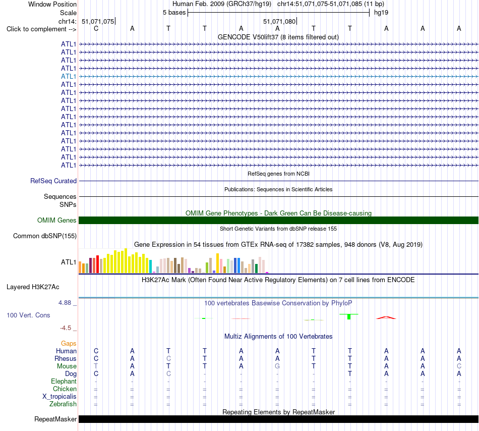
Task: Click the Zebrafish alignment row label
Action: [x=63, y=404]
